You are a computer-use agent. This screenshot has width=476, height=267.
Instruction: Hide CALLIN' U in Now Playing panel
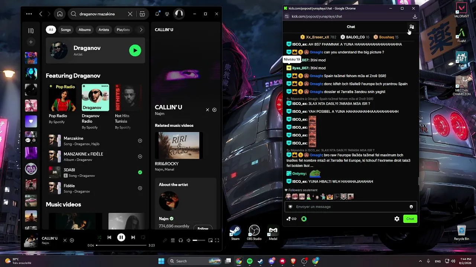(208, 110)
